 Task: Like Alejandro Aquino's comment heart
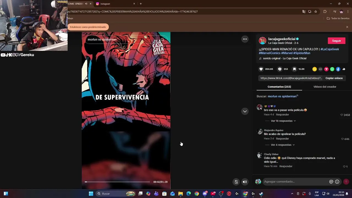pos(342,139)
